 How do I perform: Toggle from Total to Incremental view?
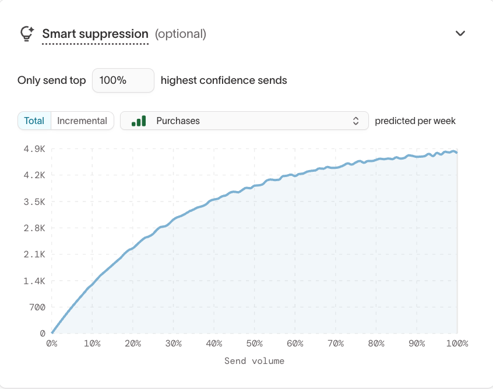click(82, 121)
